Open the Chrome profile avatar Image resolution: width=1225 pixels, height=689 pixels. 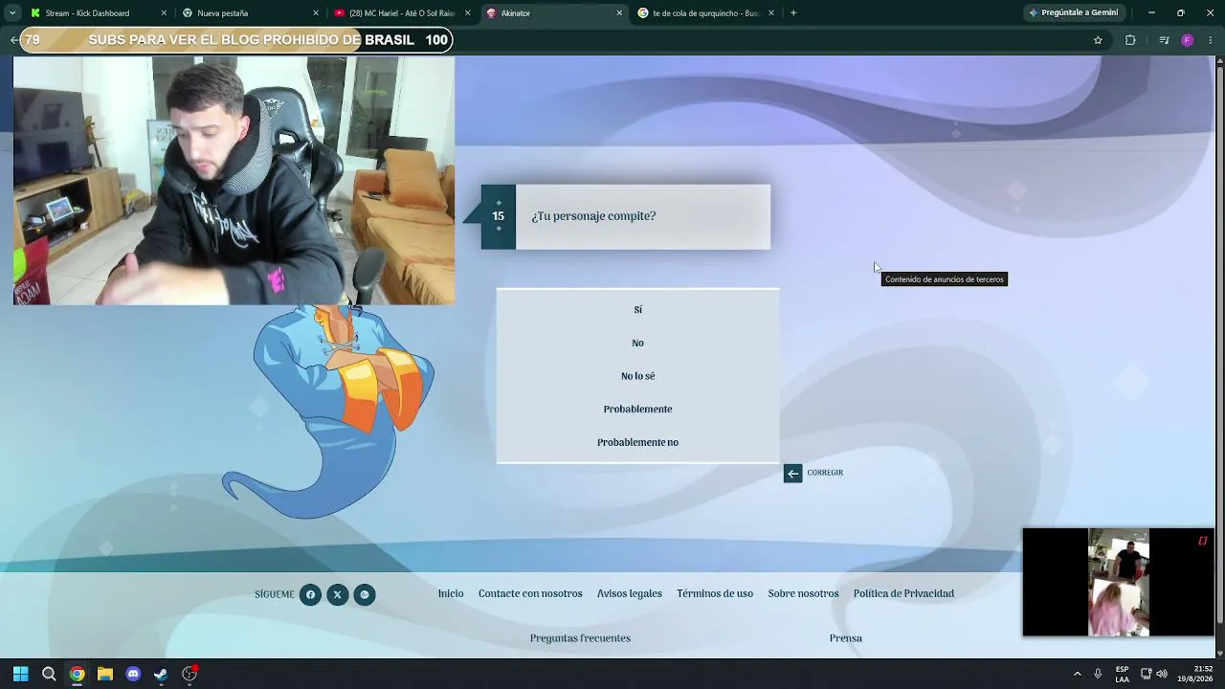pos(1188,40)
